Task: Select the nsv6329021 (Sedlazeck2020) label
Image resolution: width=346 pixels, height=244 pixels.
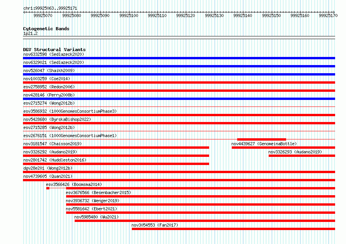Action: (54, 62)
